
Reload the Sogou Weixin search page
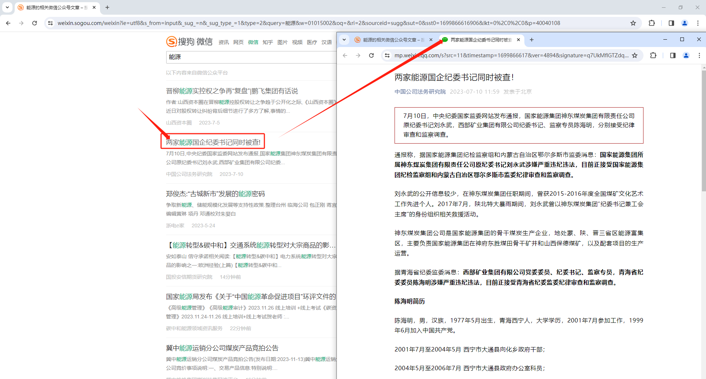pyautogui.click(x=35, y=23)
